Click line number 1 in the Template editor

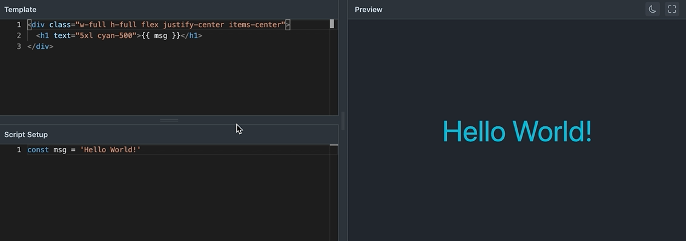click(x=19, y=25)
